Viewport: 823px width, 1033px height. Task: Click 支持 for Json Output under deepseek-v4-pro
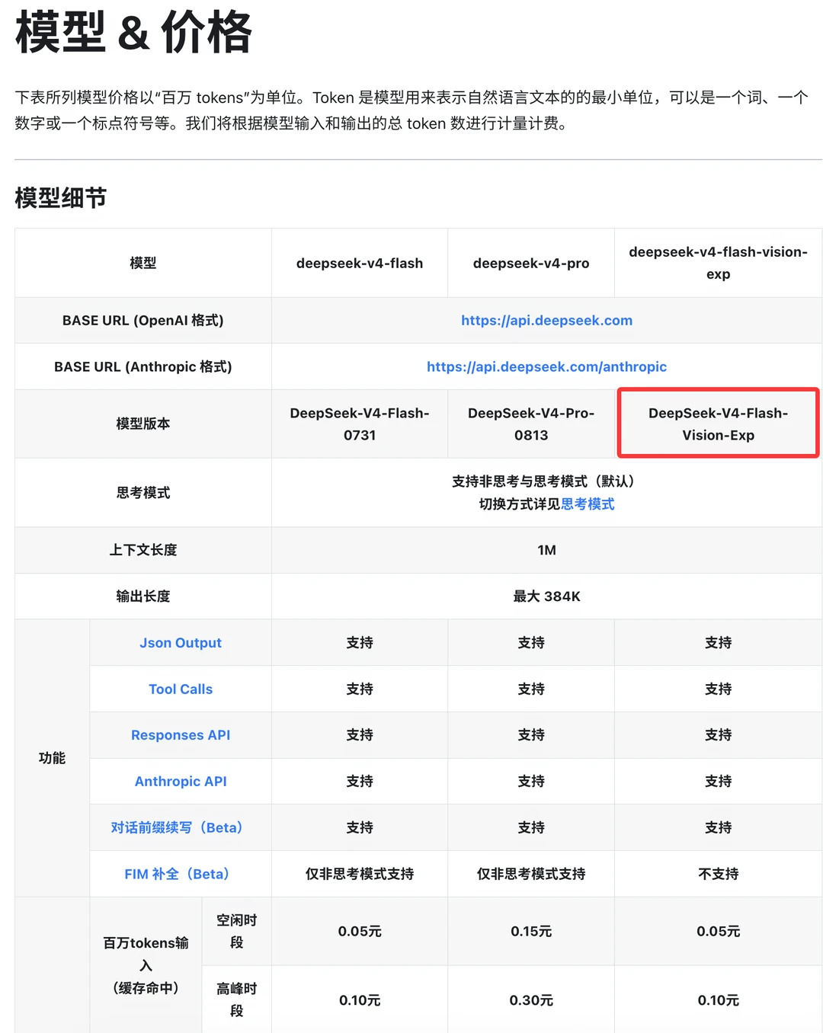click(x=531, y=643)
